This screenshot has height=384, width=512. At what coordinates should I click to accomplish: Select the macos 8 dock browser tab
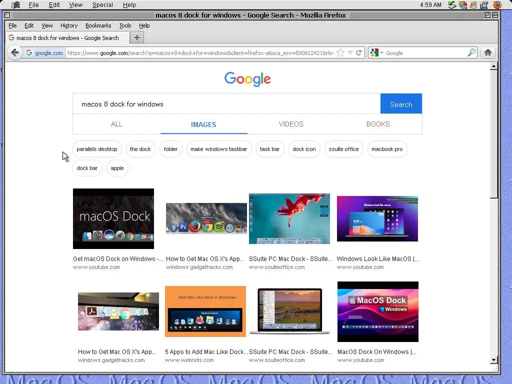click(67, 38)
